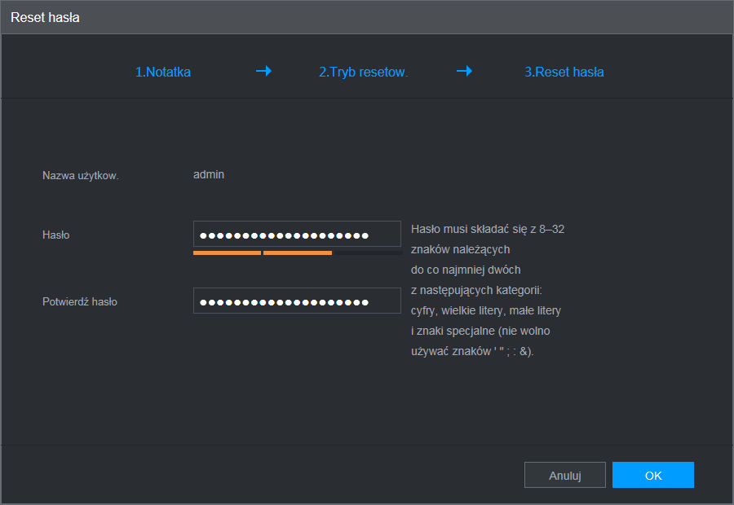Confirm with the blue OK button
The image size is (734, 505).
(x=652, y=475)
